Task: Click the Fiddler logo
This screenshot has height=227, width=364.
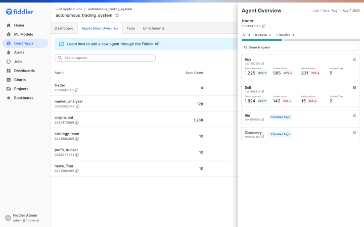Action: click(x=20, y=12)
